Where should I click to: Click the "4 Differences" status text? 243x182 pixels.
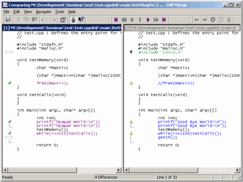pyautogui.click(x=106, y=177)
